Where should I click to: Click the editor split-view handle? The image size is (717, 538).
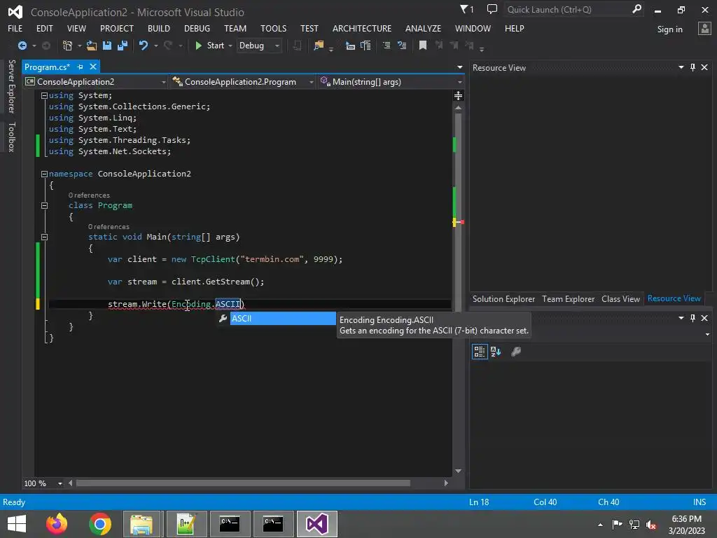pyautogui.click(x=458, y=95)
